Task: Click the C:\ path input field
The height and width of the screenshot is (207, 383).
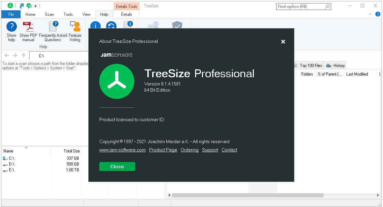Action: point(59,56)
